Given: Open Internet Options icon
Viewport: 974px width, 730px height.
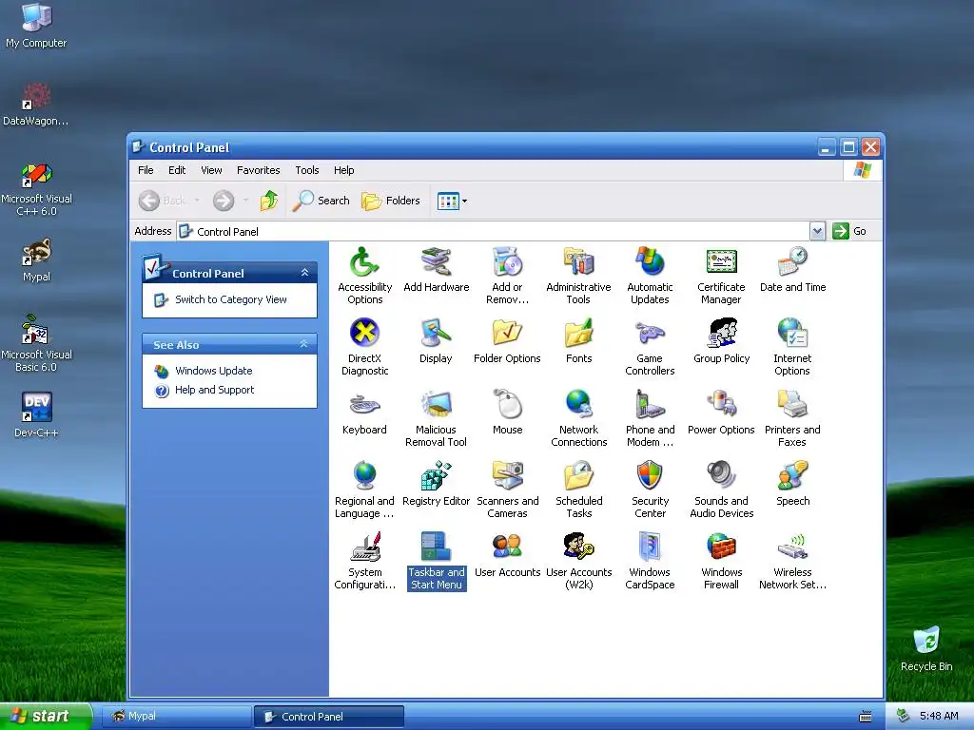Looking at the screenshot, I should pos(792,334).
